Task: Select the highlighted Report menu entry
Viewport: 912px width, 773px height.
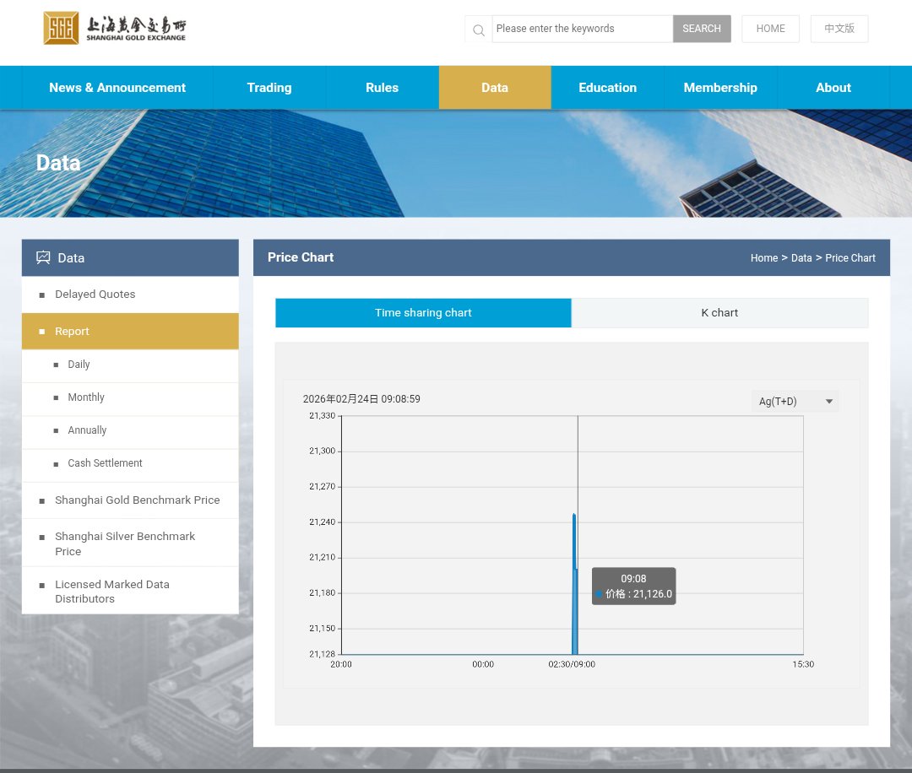Action: pos(72,331)
